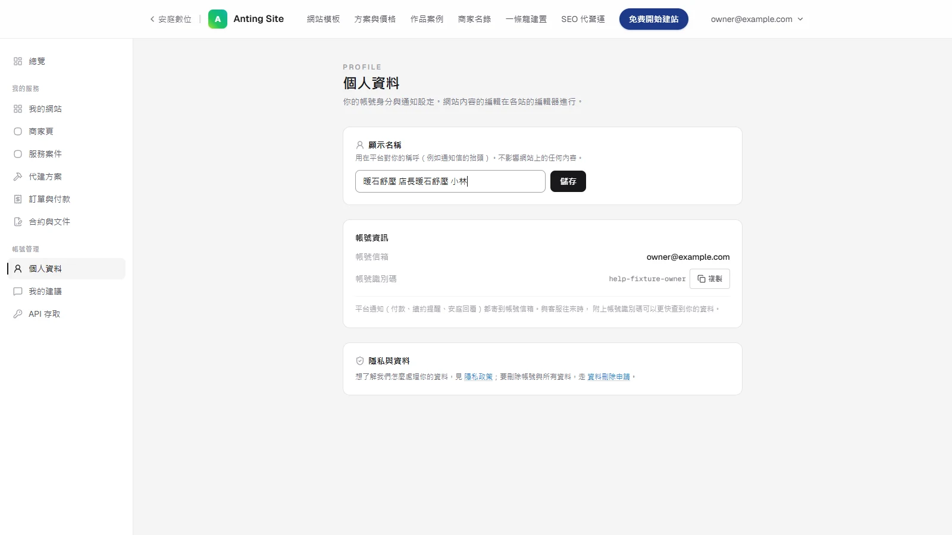Click the 服務案件 sidebar icon
This screenshot has width=952, height=535.
pos(18,154)
